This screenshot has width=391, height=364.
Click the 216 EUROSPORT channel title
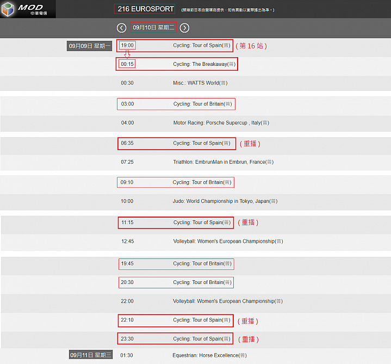click(145, 9)
